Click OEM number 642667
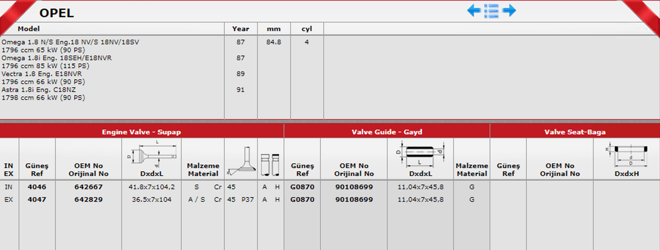The width and height of the screenshot is (660, 250). (x=88, y=187)
